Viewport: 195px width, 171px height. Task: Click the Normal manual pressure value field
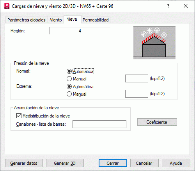136,78
